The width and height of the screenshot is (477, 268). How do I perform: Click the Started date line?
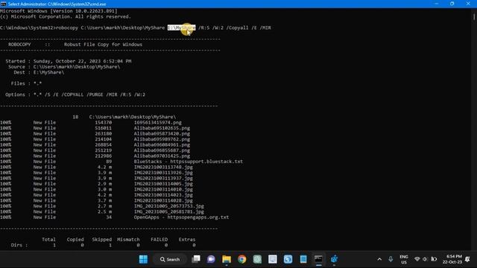pos(69,61)
